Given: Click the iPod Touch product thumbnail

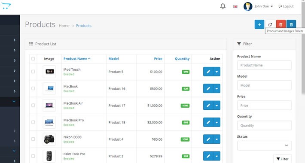Looking at the screenshot, I should pos(49,72).
